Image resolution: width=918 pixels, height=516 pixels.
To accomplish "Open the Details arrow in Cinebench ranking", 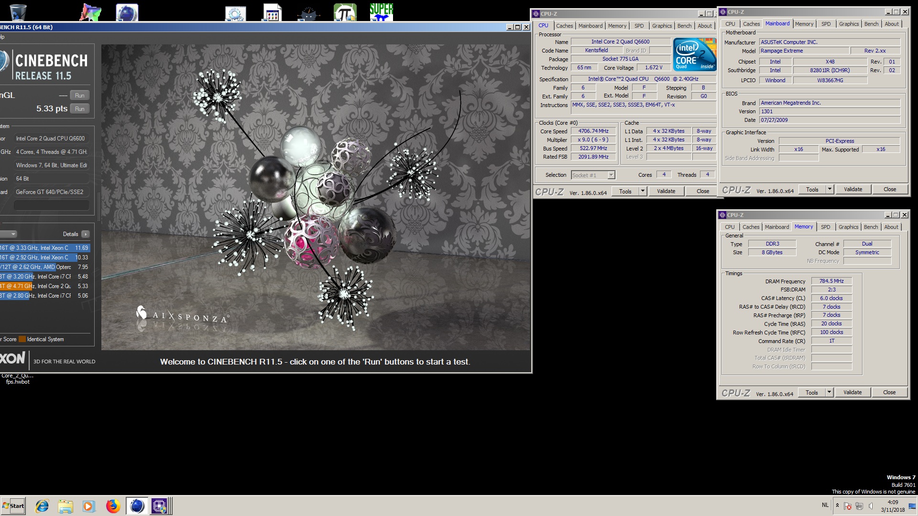I will pyautogui.click(x=86, y=234).
